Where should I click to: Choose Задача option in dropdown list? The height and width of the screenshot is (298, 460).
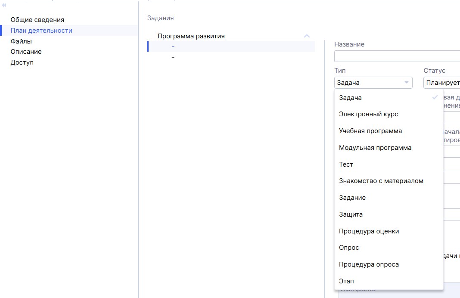pyautogui.click(x=350, y=98)
